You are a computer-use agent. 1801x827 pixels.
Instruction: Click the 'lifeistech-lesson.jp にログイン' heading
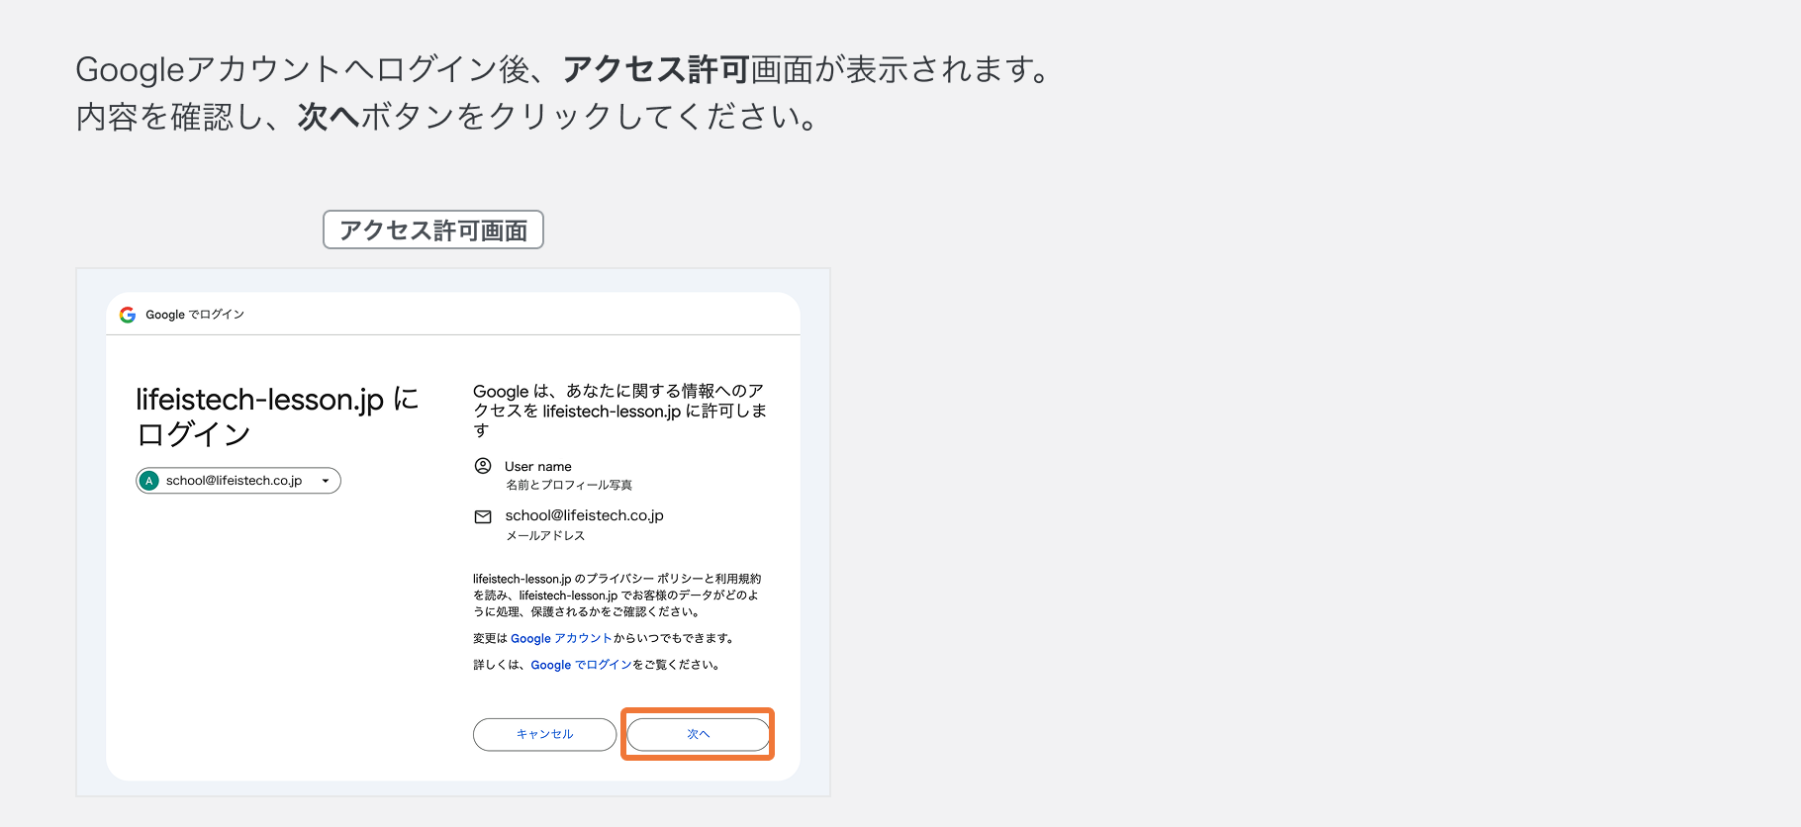(277, 415)
